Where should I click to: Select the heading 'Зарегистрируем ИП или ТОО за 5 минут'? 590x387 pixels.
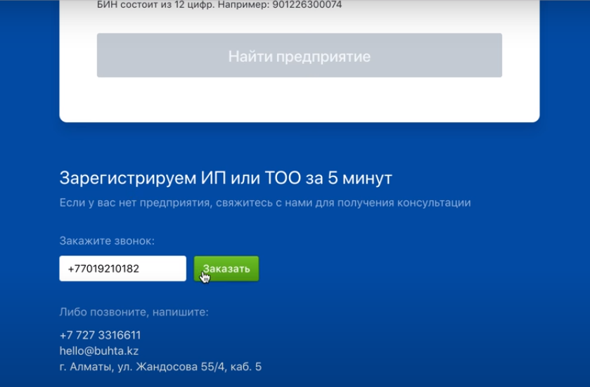click(x=226, y=178)
